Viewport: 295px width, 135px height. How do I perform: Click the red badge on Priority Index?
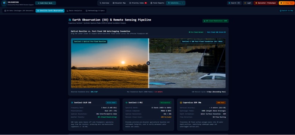[x=146, y=3]
